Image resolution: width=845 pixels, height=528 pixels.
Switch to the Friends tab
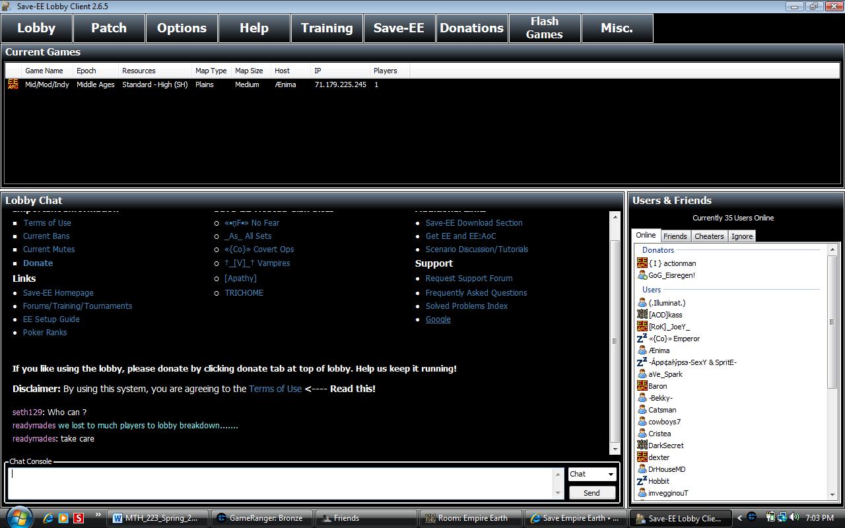click(x=675, y=236)
